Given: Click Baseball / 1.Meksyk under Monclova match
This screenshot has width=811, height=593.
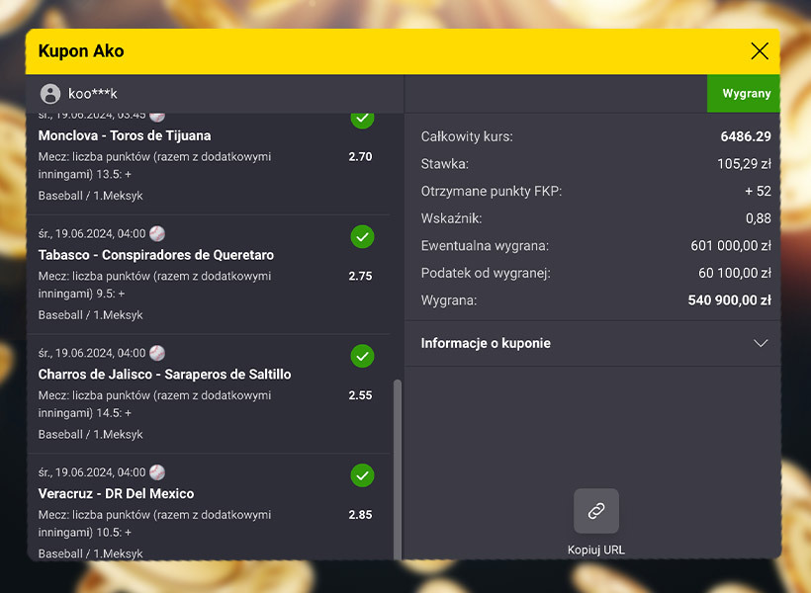Looking at the screenshot, I should [x=91, y=196].
